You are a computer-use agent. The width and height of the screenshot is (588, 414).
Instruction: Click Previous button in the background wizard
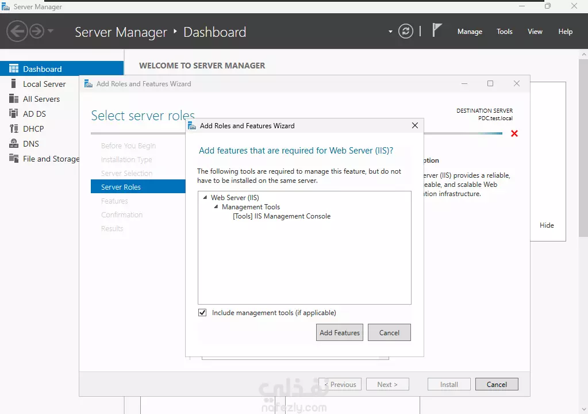pyautogui.click(x=340, y=384)
